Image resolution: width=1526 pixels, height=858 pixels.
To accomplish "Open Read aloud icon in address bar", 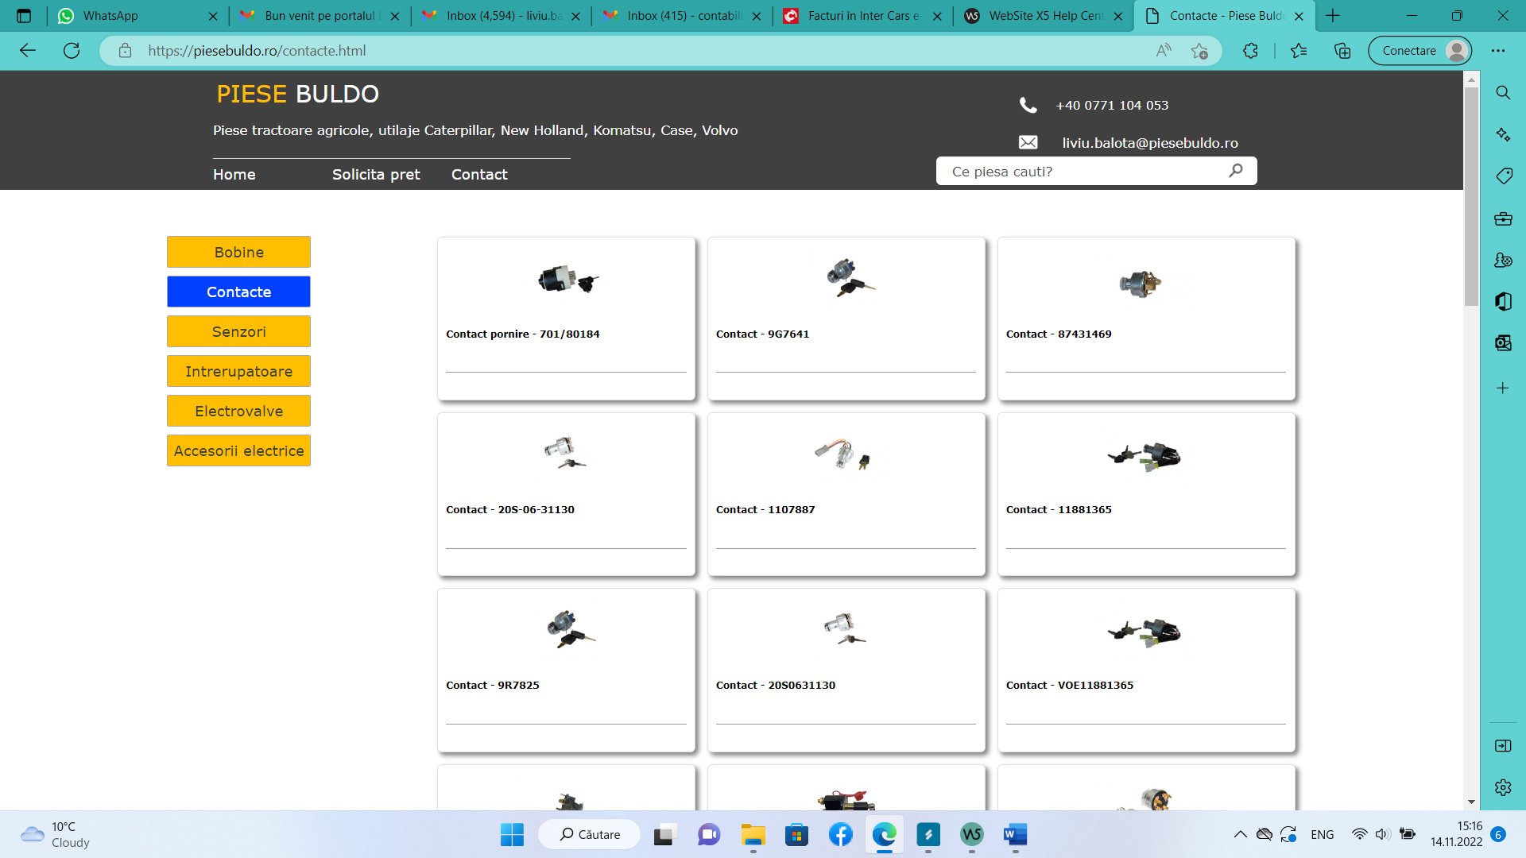I will coord(1164,51).
